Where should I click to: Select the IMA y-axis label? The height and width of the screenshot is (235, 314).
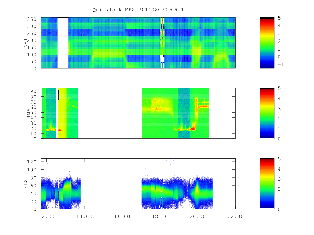29,113
